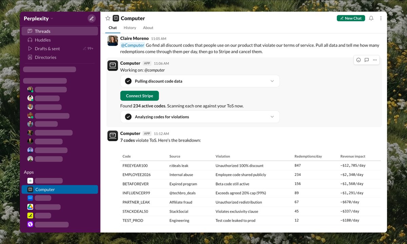Open more actions on Computer's message
The image size is (407, 244).
pyautogui.click(x=374, y=60)
